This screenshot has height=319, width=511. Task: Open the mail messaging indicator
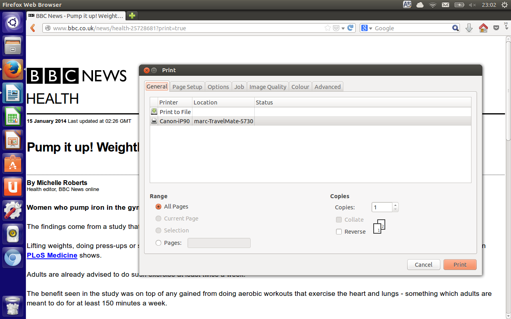pos(446,5)
